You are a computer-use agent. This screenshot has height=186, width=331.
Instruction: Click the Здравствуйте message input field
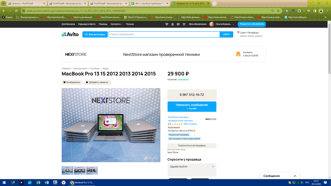pyautogui.click(x=192, y=170)
